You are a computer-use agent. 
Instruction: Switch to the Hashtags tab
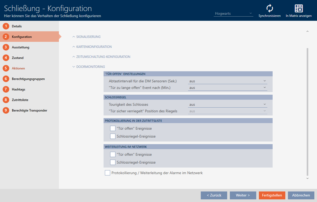point(18,89)
